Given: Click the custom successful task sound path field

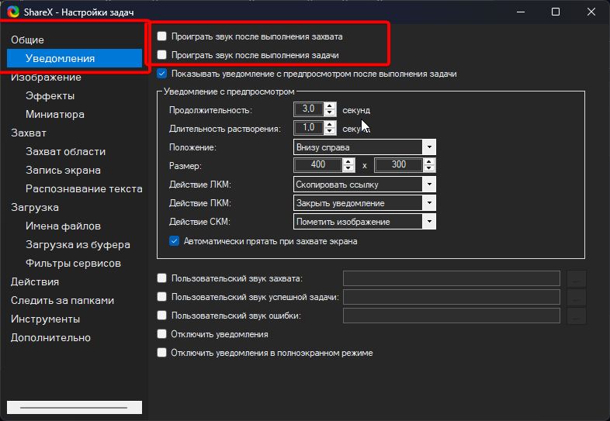Looking at the screenshot, I should (451, 297).
